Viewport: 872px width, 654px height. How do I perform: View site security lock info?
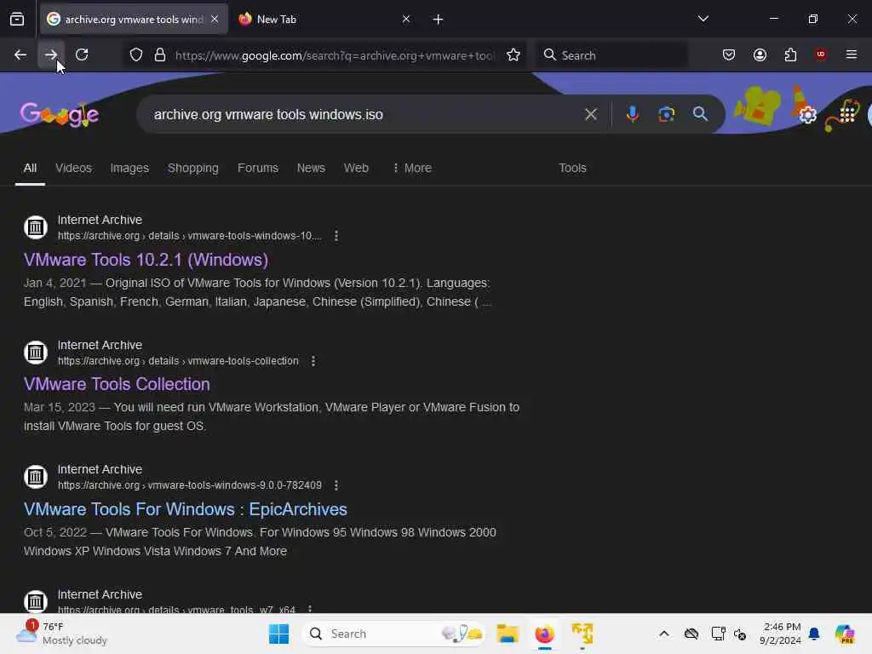click(x=160, y=55)
